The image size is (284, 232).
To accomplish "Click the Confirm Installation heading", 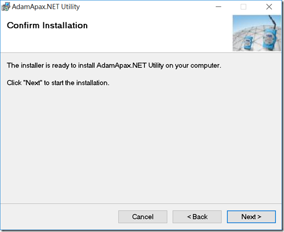I will 47,25.
